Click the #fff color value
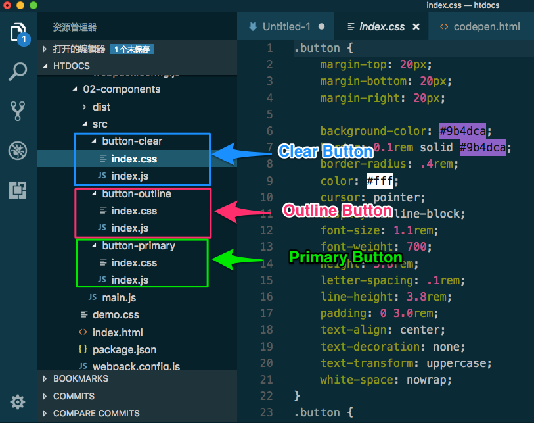Screen dimensions: 534x423 point(380,180)
